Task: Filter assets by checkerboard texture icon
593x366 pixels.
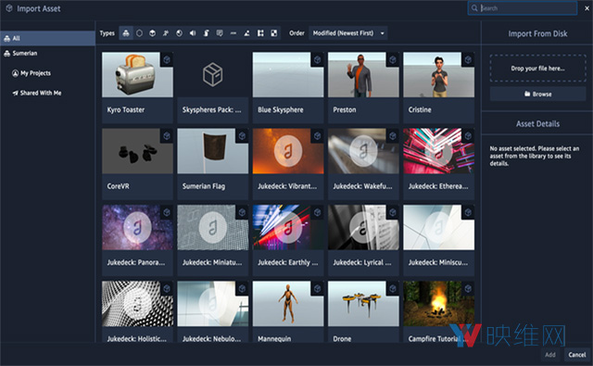Action: coord(274,33)
